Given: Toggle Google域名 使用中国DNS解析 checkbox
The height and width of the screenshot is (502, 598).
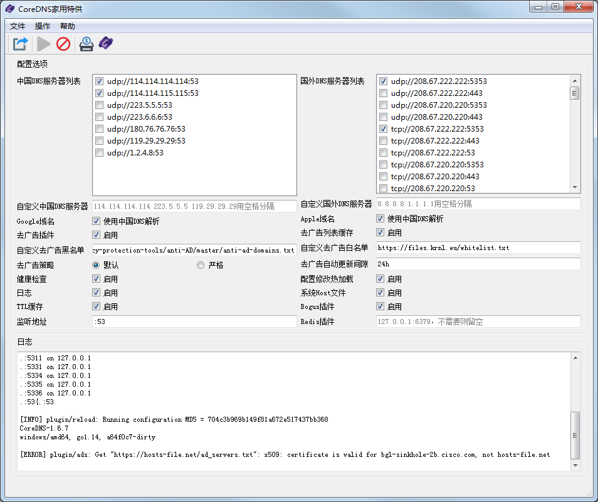Looking at the screenshot, I should (x=96, y=221).
